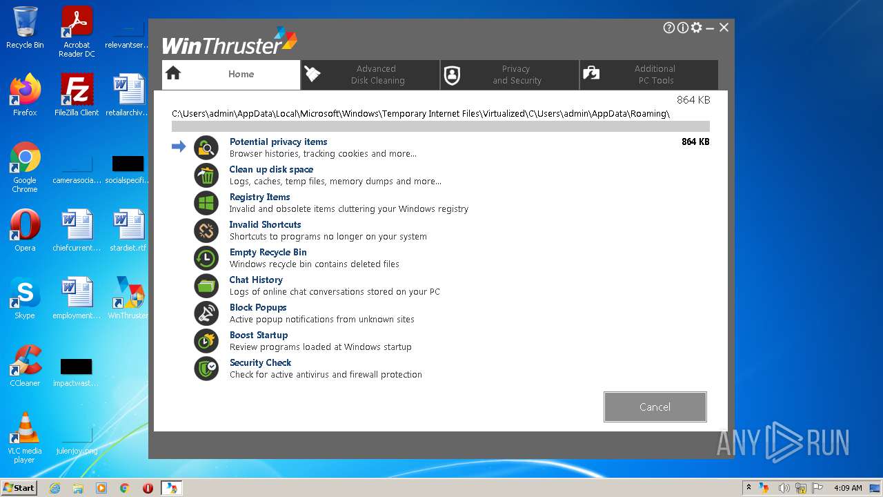Select the Clean up disk space heading
The height and width of the screenshot is (497, 883).
pyautogui.click(x=271, y=169)
